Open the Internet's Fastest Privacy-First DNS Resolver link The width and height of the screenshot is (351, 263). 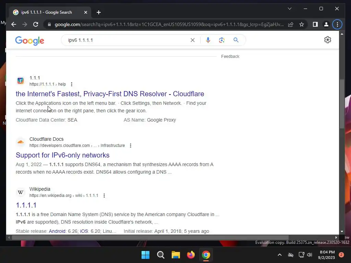[110, 94]
